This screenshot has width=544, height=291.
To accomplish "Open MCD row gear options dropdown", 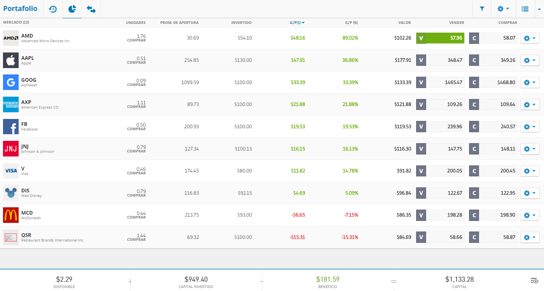I will coord(530,215).
